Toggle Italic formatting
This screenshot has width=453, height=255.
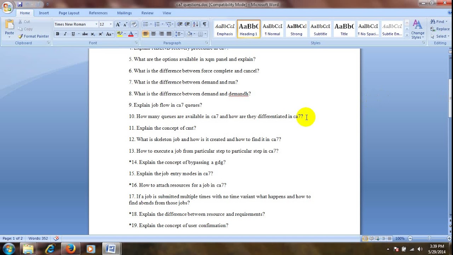pyautogui.click(x=65, y=34)
